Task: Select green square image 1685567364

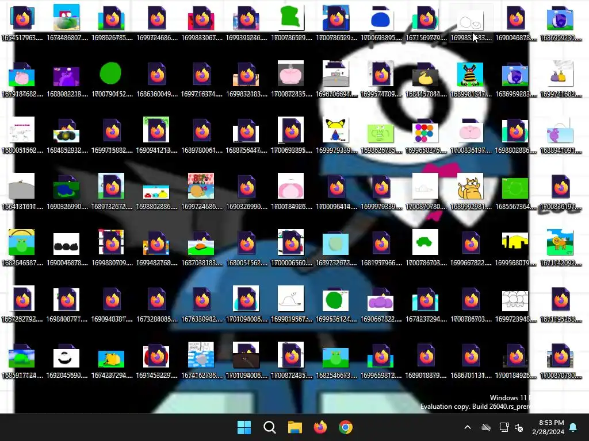Action: coord(516,191)
